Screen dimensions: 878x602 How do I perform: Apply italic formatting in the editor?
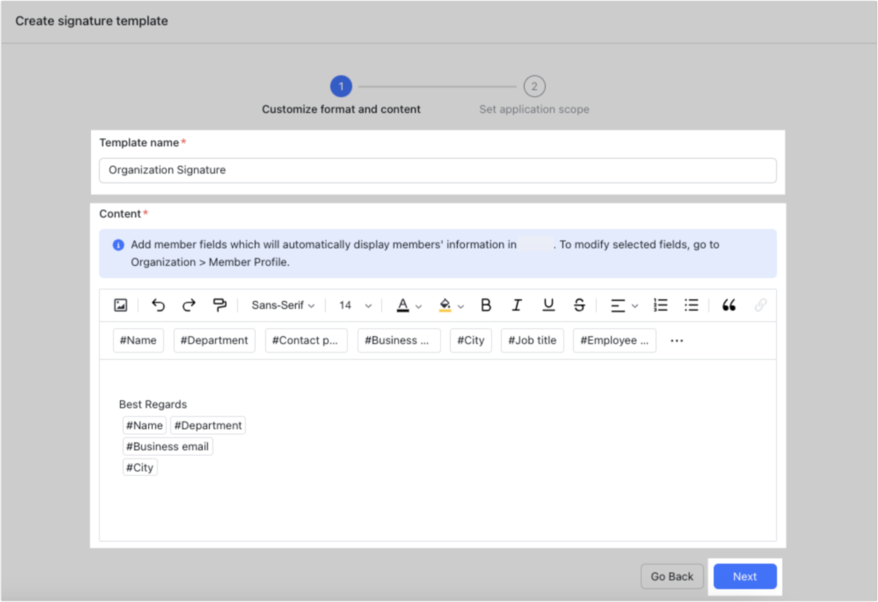pos(517,305)
